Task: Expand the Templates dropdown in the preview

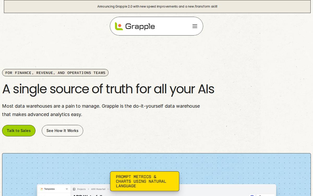Action: point(67,189)
